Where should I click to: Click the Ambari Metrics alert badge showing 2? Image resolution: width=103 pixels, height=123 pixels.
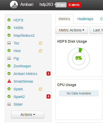coord(48,73)
